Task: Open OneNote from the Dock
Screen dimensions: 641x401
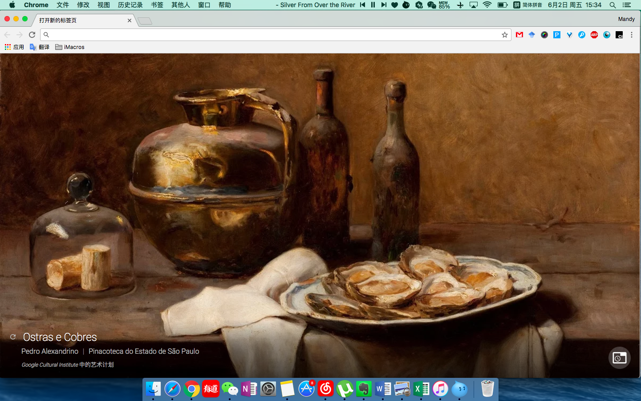Action: [x=249, y=389]
